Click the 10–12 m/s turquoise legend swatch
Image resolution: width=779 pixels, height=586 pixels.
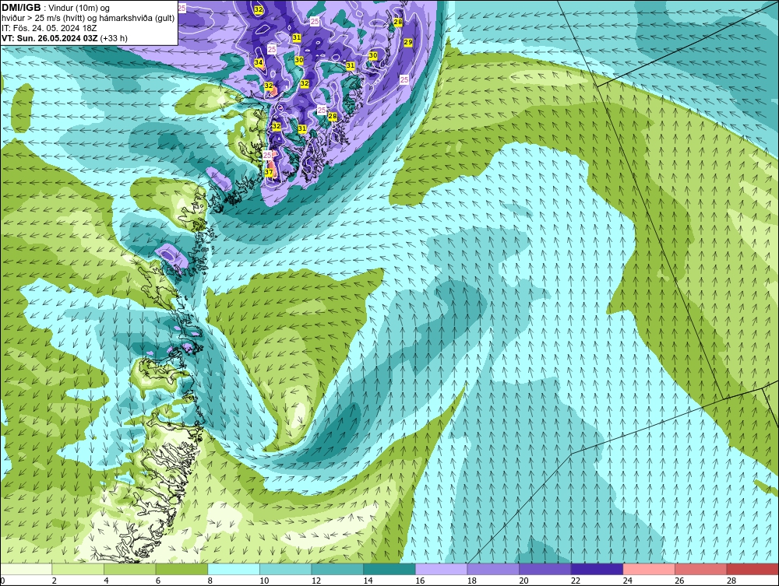285,569
